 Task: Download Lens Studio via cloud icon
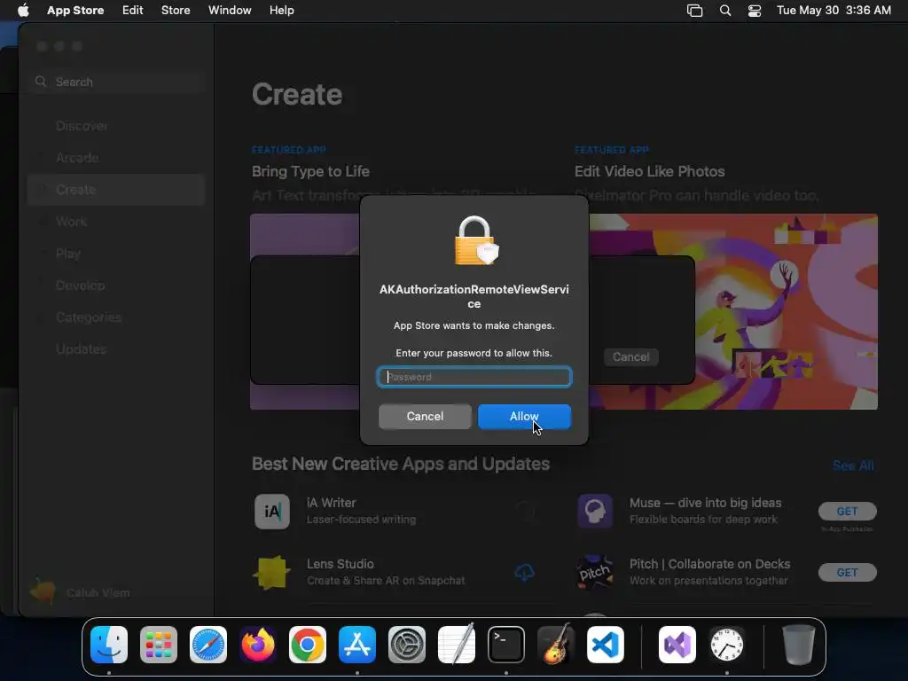(525, 573)
